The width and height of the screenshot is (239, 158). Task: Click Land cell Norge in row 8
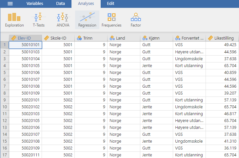tap(124, 93)
